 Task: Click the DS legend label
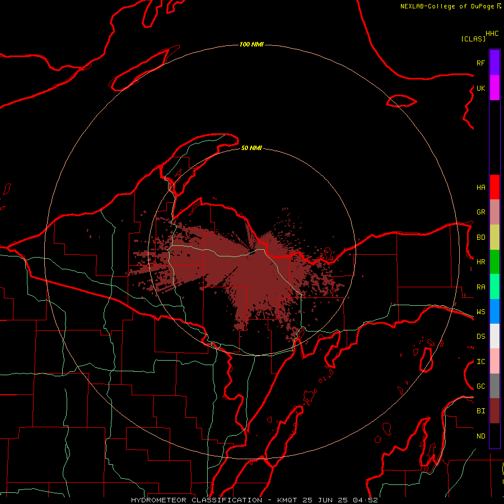[x=480, y=337]
